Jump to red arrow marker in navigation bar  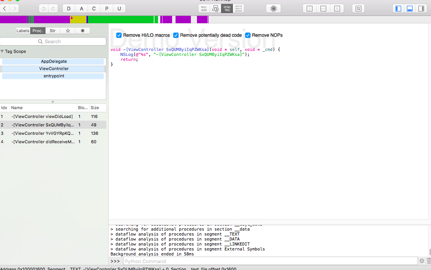pos(72,18)
